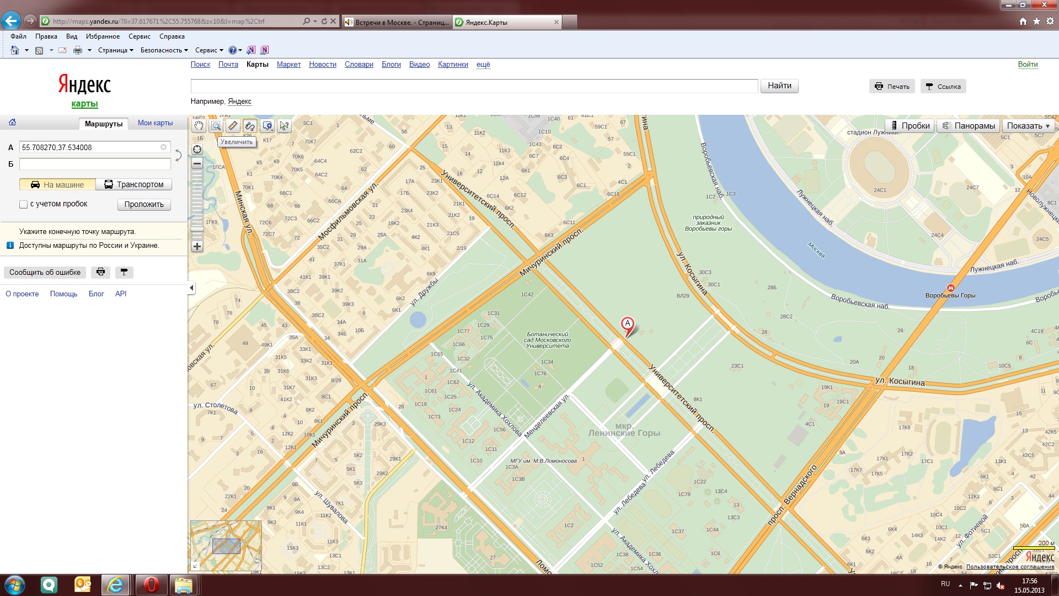The width and height of the screenshot is (1059, 596).
Task: Select the magnifier zoom-area tool
Action: click(216, 126)
